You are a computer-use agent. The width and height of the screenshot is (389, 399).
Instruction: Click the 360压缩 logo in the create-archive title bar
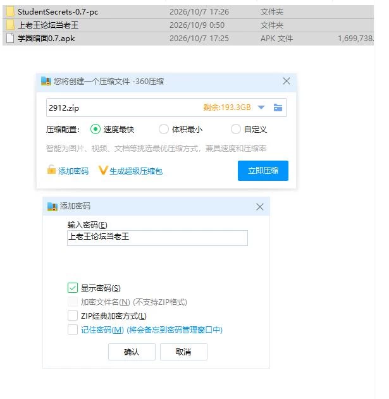46,81
